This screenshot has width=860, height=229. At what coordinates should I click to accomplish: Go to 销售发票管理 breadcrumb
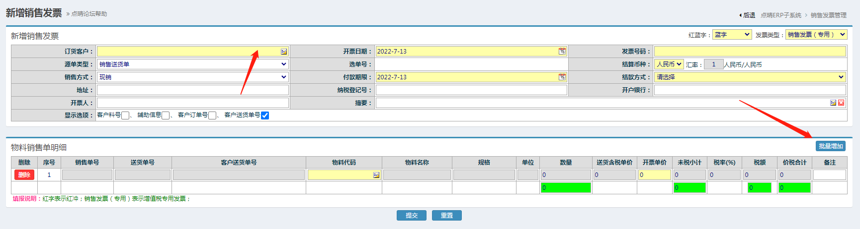coord(828,15)
